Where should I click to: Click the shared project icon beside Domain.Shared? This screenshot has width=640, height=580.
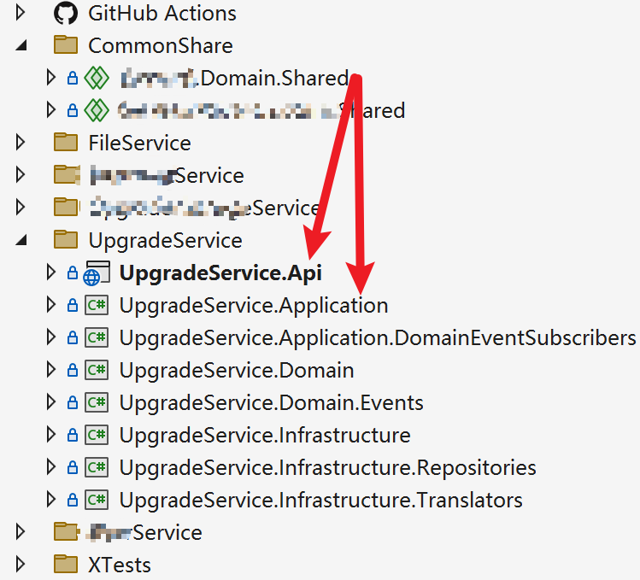pos(96,79)
